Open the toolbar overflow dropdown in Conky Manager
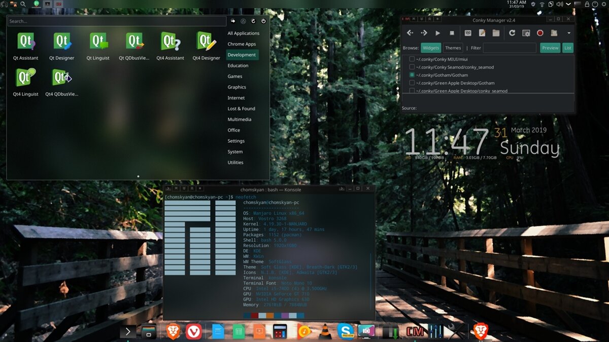Screen dimensions: 609x342 tap(568, 33)
